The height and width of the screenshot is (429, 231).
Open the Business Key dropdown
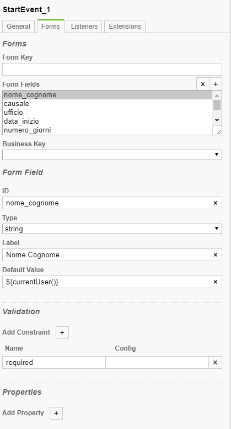point(112,155)
